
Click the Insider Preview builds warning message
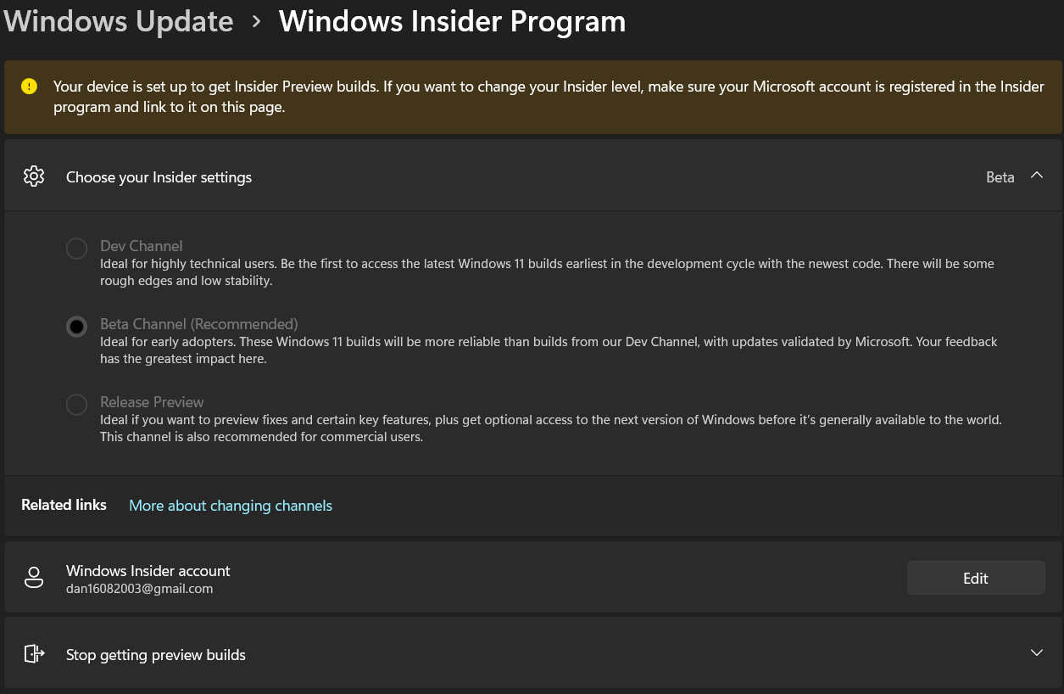549,97
